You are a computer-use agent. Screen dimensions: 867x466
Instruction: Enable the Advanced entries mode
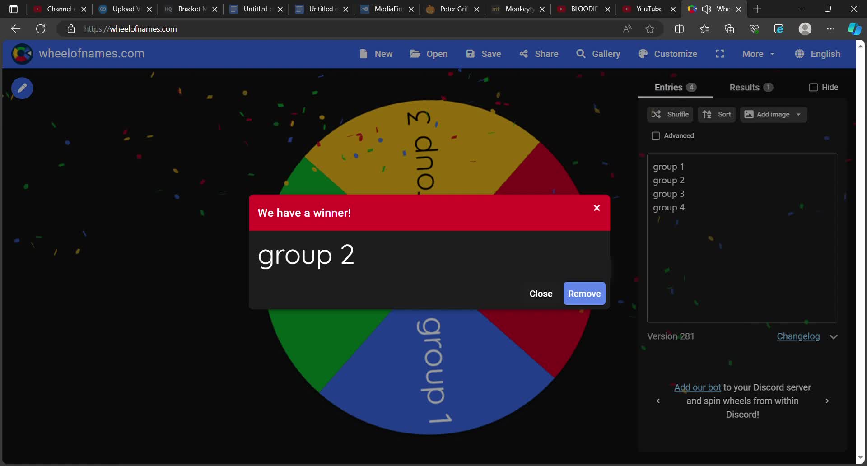coord(656,135)
